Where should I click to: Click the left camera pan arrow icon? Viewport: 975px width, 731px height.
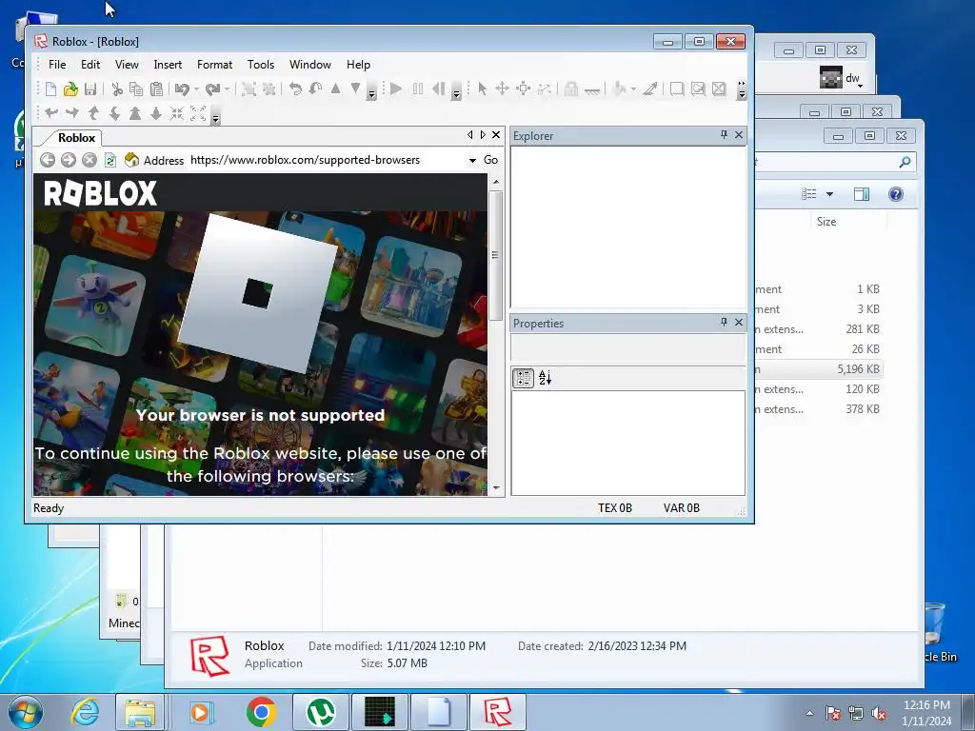click(51, 113)
